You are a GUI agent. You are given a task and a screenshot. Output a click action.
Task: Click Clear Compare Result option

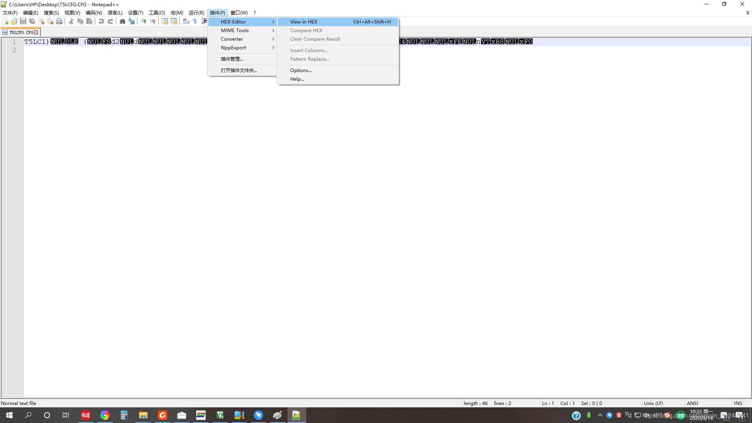click(x=315, y=39)
